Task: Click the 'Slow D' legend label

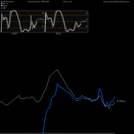Action: (5, 4)
